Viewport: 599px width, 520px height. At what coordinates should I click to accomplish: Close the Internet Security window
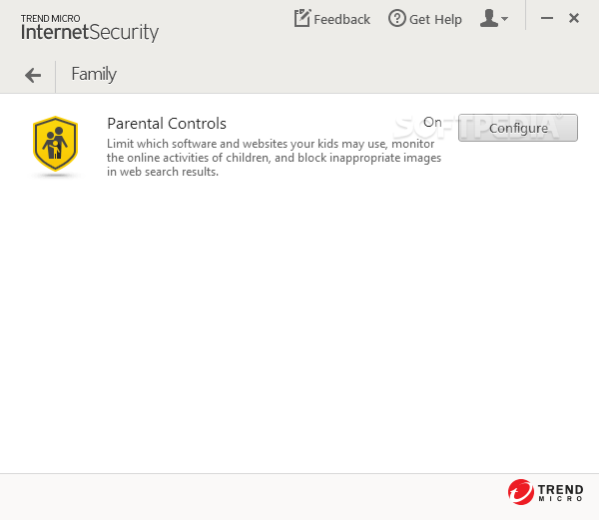click(x=574, y=18)
